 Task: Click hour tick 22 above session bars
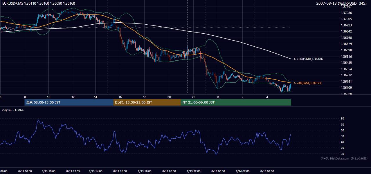[193, 97]
